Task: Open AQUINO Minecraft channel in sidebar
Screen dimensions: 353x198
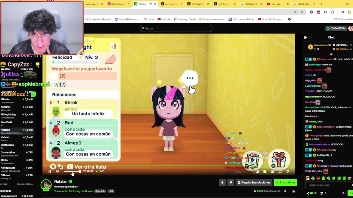Action: [17, 108]
